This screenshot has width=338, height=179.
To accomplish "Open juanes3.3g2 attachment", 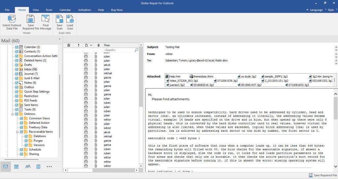I will 175,85.
